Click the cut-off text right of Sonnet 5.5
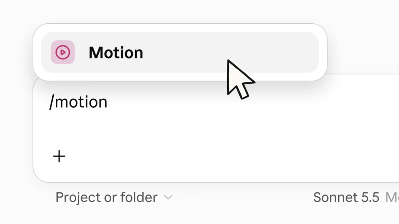This screenshot has height=224, width=399. click(392, 197)
